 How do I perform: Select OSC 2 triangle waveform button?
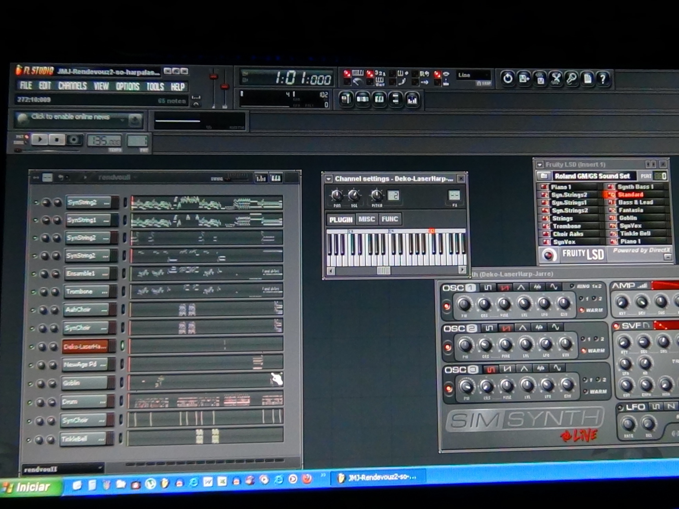point(522,328)
